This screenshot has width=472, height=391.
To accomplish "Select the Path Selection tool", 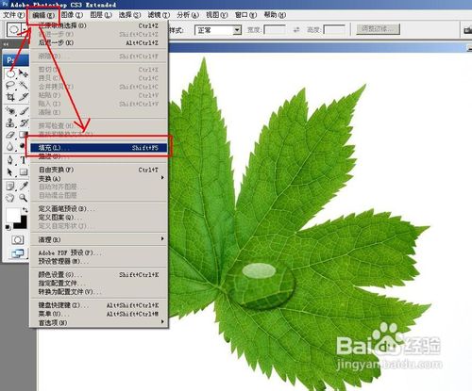I will (x=10, y=172).
